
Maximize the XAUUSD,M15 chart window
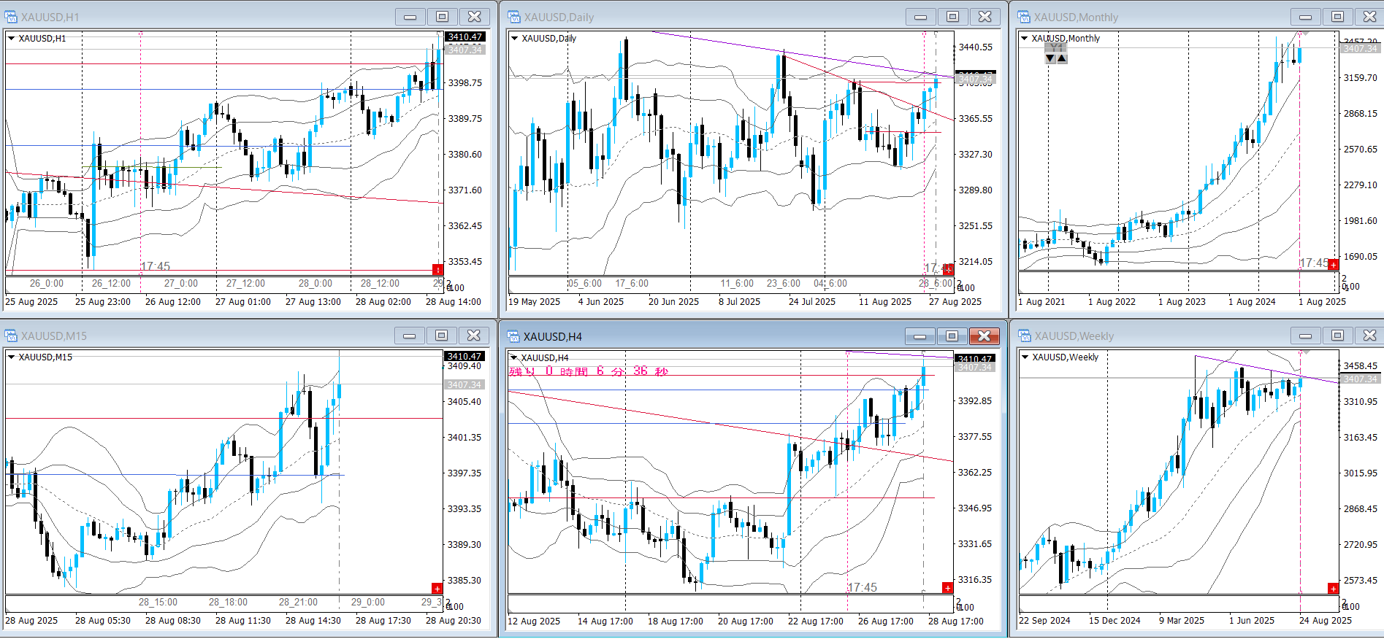click(x=442, y=336)
